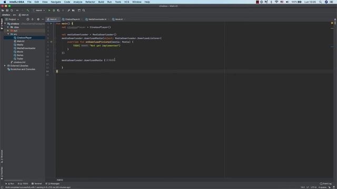
Task: Click the Main.kt breadcrumb in navigation bar
Action: 24,15
